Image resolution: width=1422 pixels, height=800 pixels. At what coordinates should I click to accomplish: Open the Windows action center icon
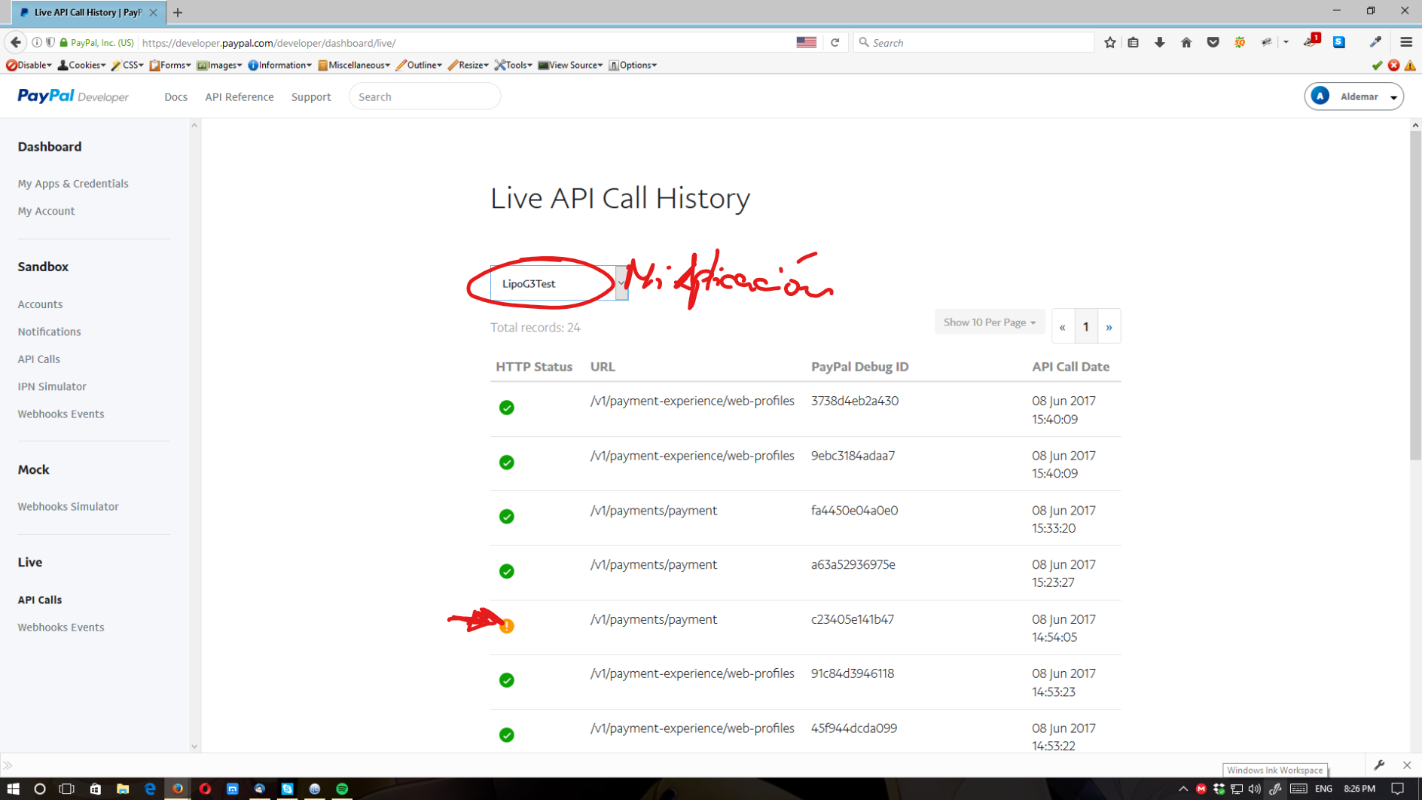[1397, 789]
